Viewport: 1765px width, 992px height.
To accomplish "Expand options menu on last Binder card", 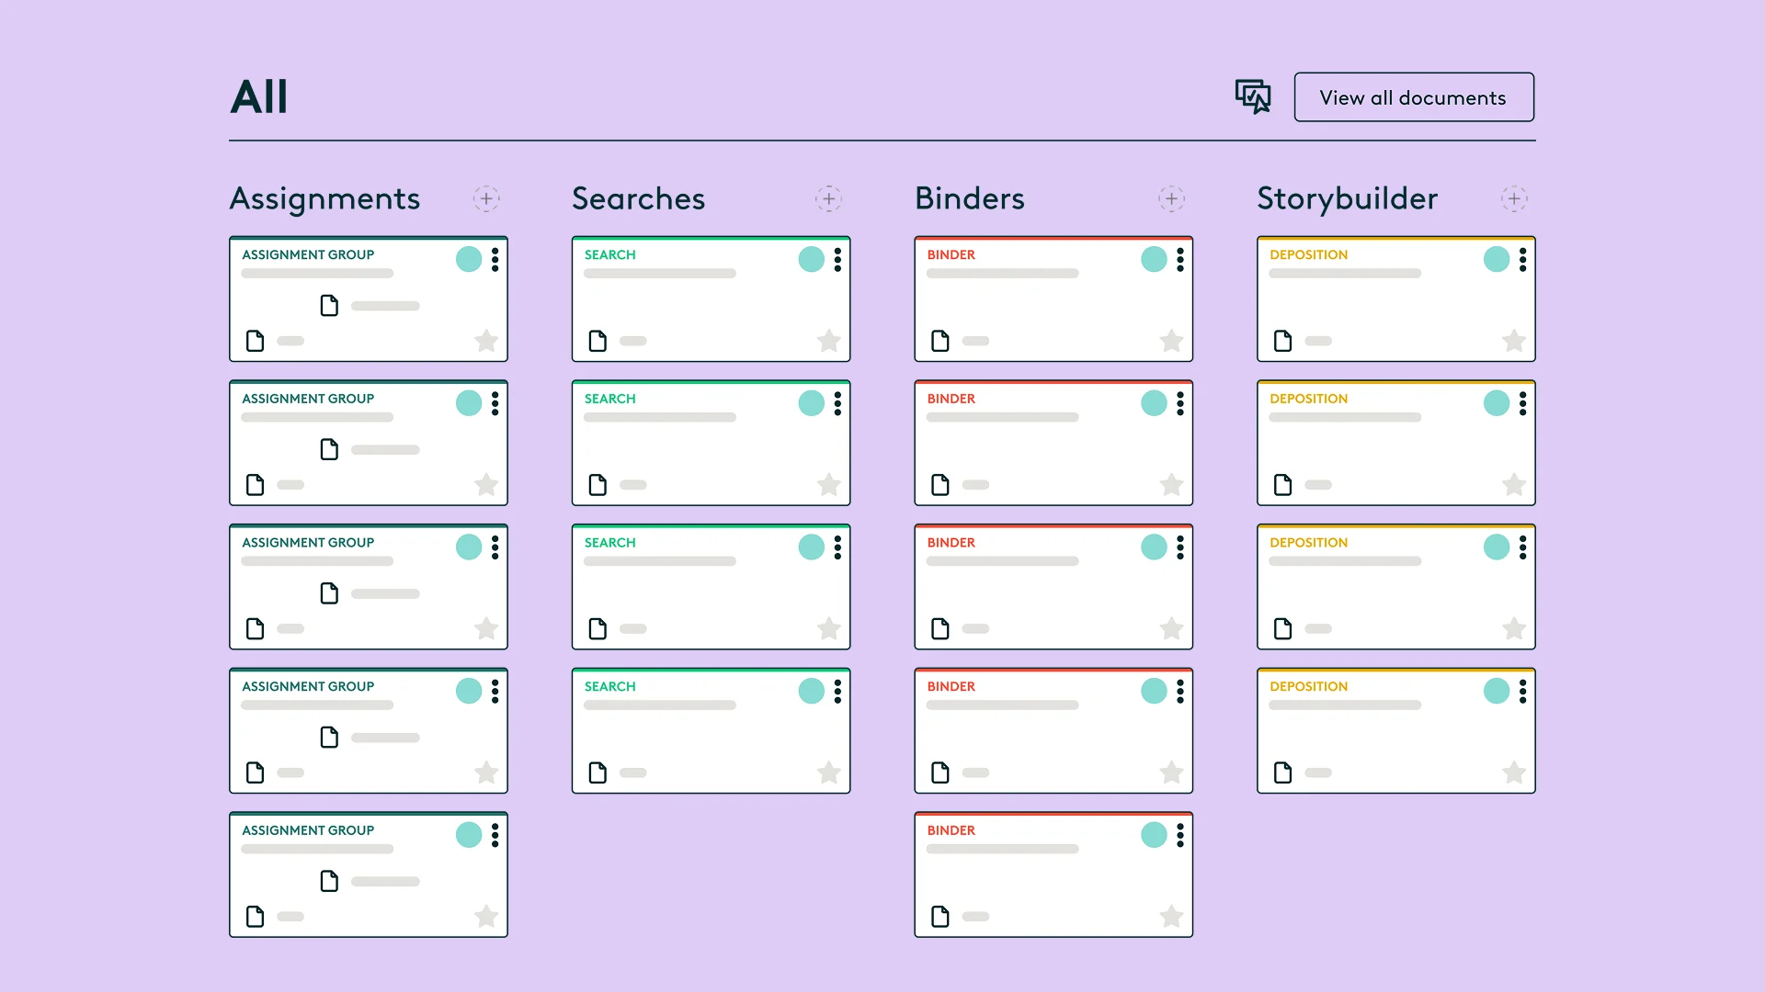I will click(x=1180, y=835).
